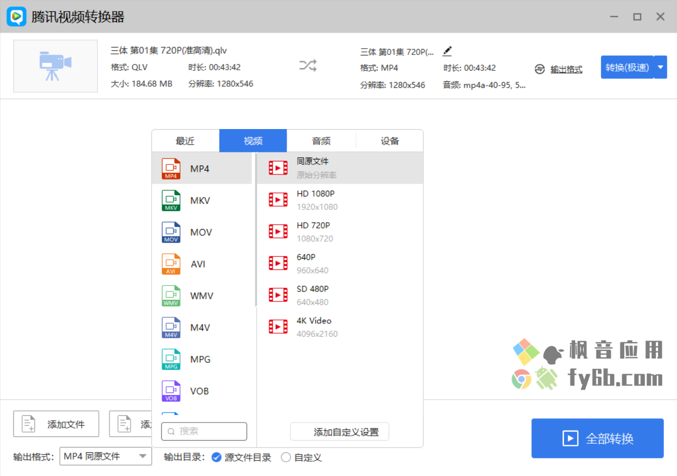The width and height of the screenshot is (677, 476).
Task: Click the Tencent Video Converter app logo
Action: click(x=16, y=17)
